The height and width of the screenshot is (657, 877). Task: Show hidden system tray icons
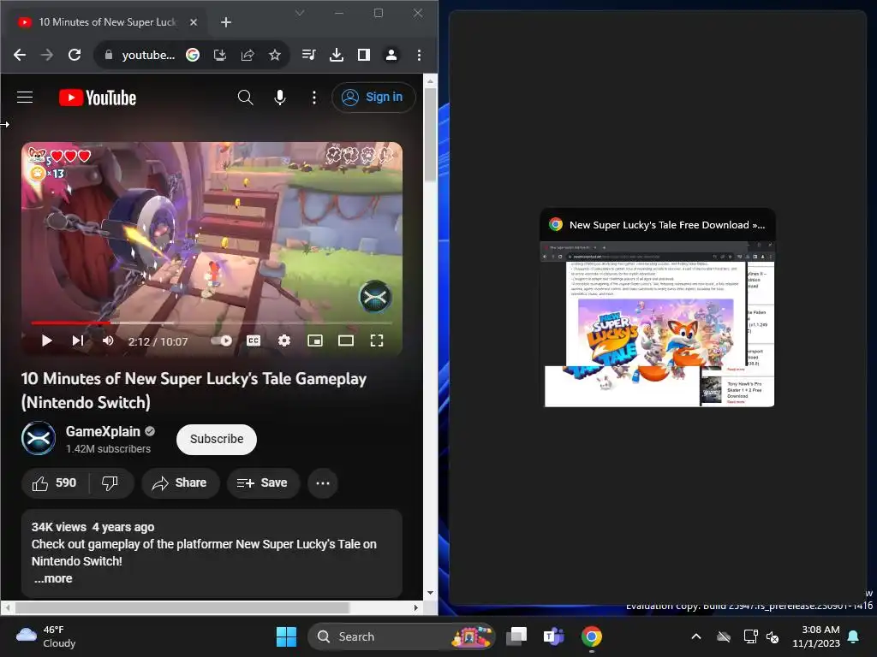click(x=696, y=636)
